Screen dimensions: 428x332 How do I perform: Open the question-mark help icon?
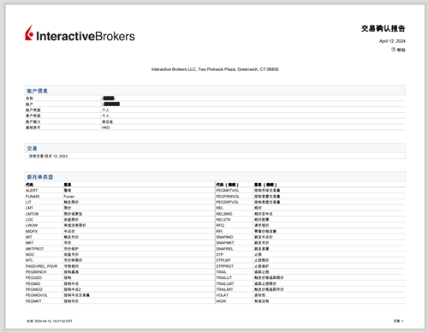(x=393, y=50)
